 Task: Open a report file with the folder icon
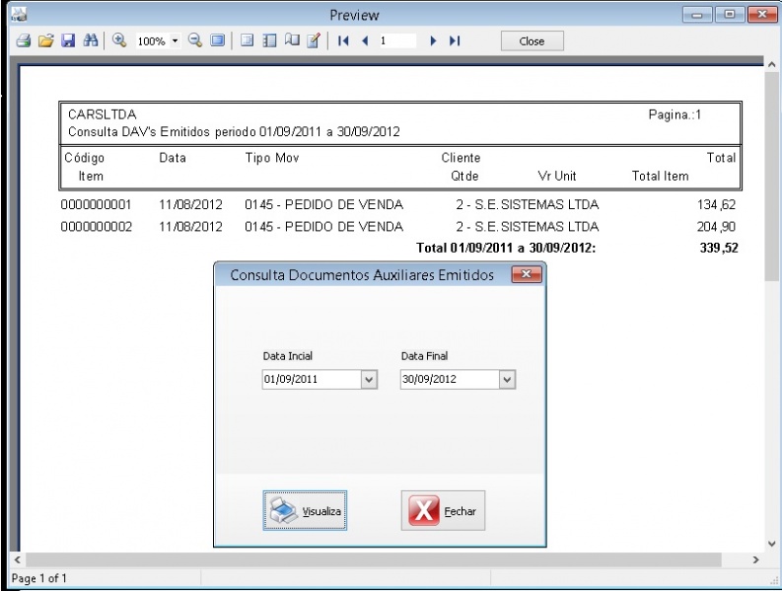pos(45,41)
